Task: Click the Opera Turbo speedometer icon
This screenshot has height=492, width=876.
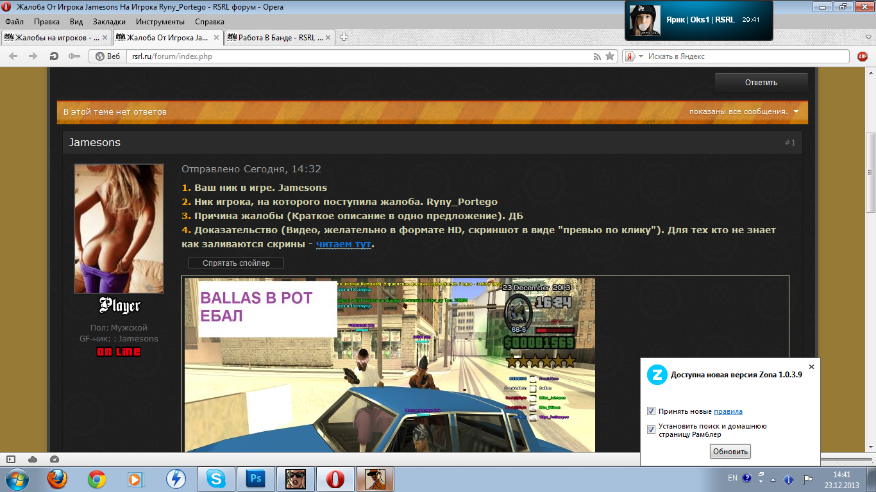Action: 54,459
